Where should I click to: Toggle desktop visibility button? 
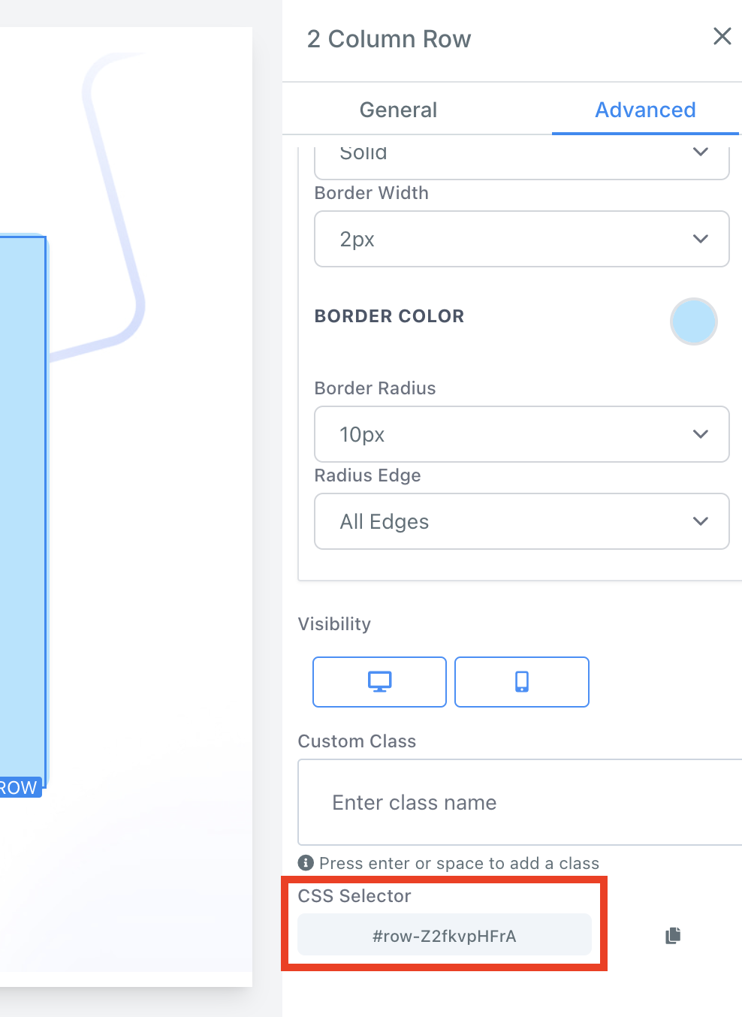[x=380, y=682]
